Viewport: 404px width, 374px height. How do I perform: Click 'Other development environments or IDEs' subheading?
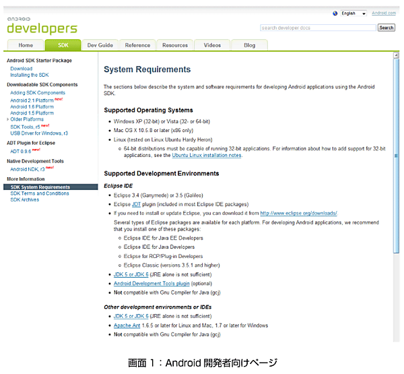pyautogui.click(x=158, y=307)
